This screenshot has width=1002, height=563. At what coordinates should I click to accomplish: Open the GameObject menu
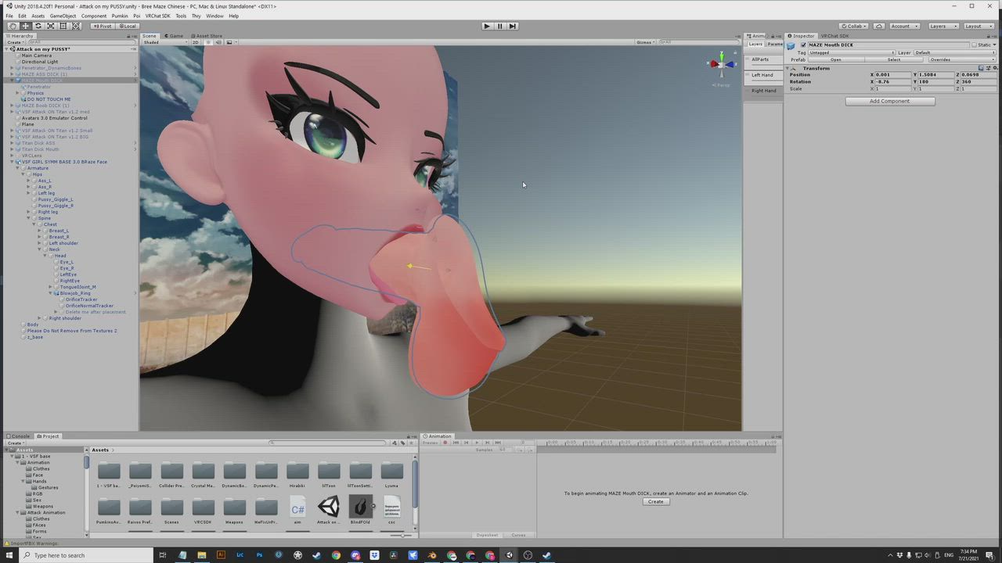tap(63, 16)
